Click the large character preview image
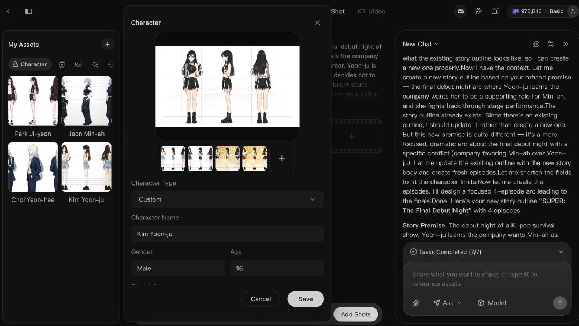Screen dimensions: 579x326 coord(227,86)
